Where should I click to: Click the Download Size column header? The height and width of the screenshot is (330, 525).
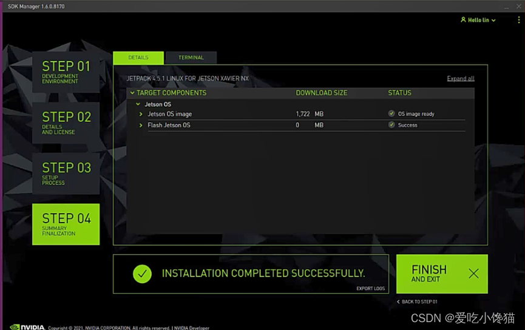tap(322, 93)
